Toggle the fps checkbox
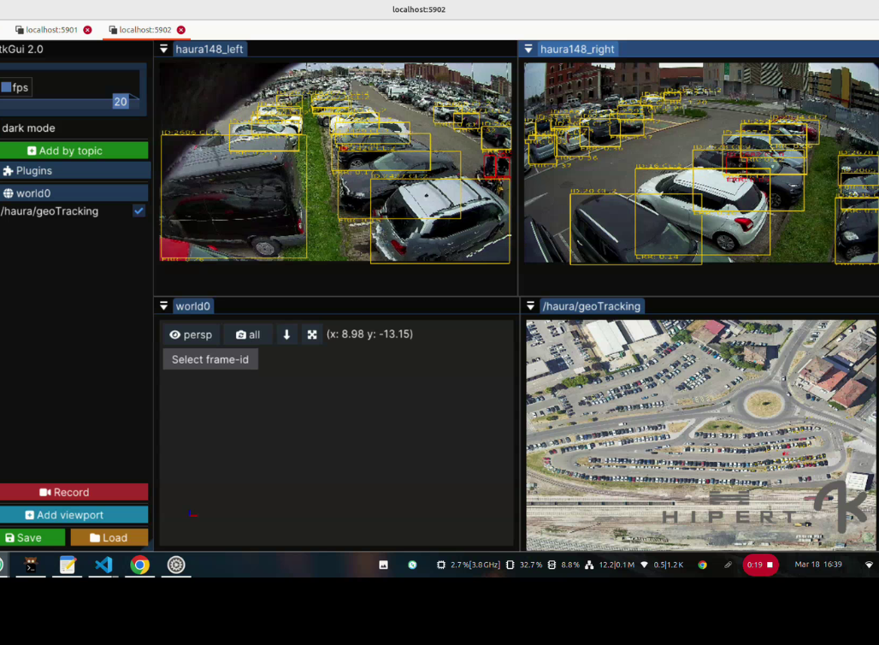The width and height of the screenshot is (879, 645). point(6,87)
